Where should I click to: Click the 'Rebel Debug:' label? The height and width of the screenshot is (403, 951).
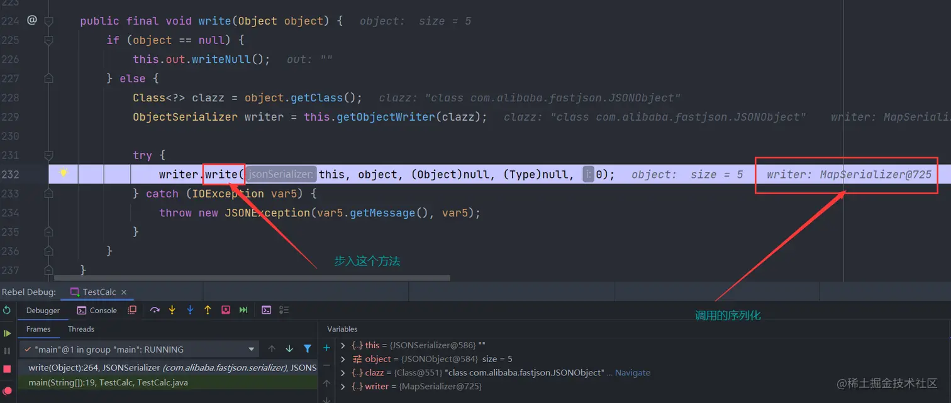coord(29,292)
